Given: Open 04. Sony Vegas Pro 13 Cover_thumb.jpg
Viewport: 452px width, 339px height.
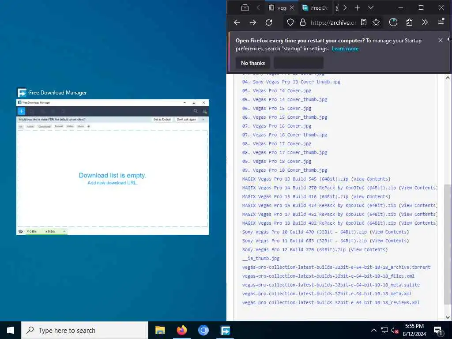Looking at the screenshot, I should point(291,82).
